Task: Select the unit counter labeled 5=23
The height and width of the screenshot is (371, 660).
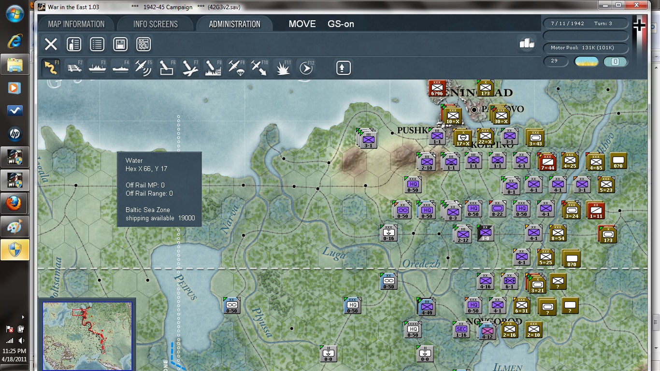Action: point(606,185)
